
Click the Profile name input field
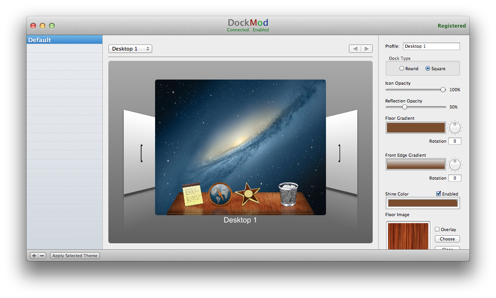coord(431,46)
